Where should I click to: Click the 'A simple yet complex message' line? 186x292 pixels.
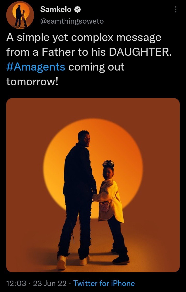[84, 38]
